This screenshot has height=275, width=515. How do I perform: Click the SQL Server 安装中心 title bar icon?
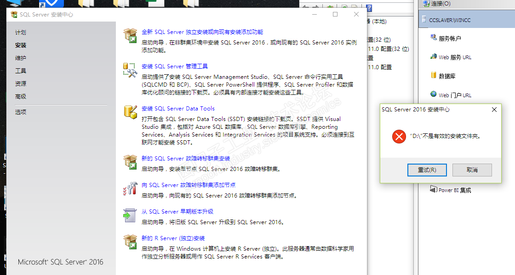14,14
